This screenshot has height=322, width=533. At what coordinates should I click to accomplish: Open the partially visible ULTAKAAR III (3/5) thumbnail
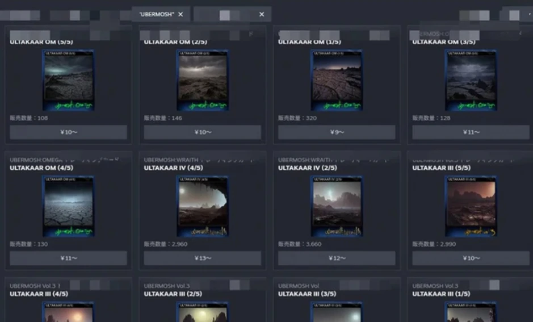[x=337, y=312]
